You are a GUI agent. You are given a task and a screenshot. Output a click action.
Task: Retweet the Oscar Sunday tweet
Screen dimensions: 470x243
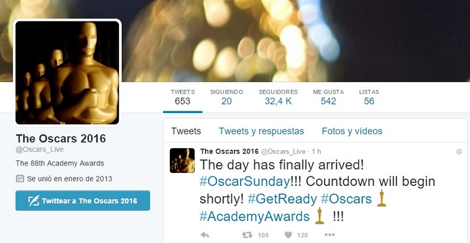pyautogui.click(x=247, y=235)
